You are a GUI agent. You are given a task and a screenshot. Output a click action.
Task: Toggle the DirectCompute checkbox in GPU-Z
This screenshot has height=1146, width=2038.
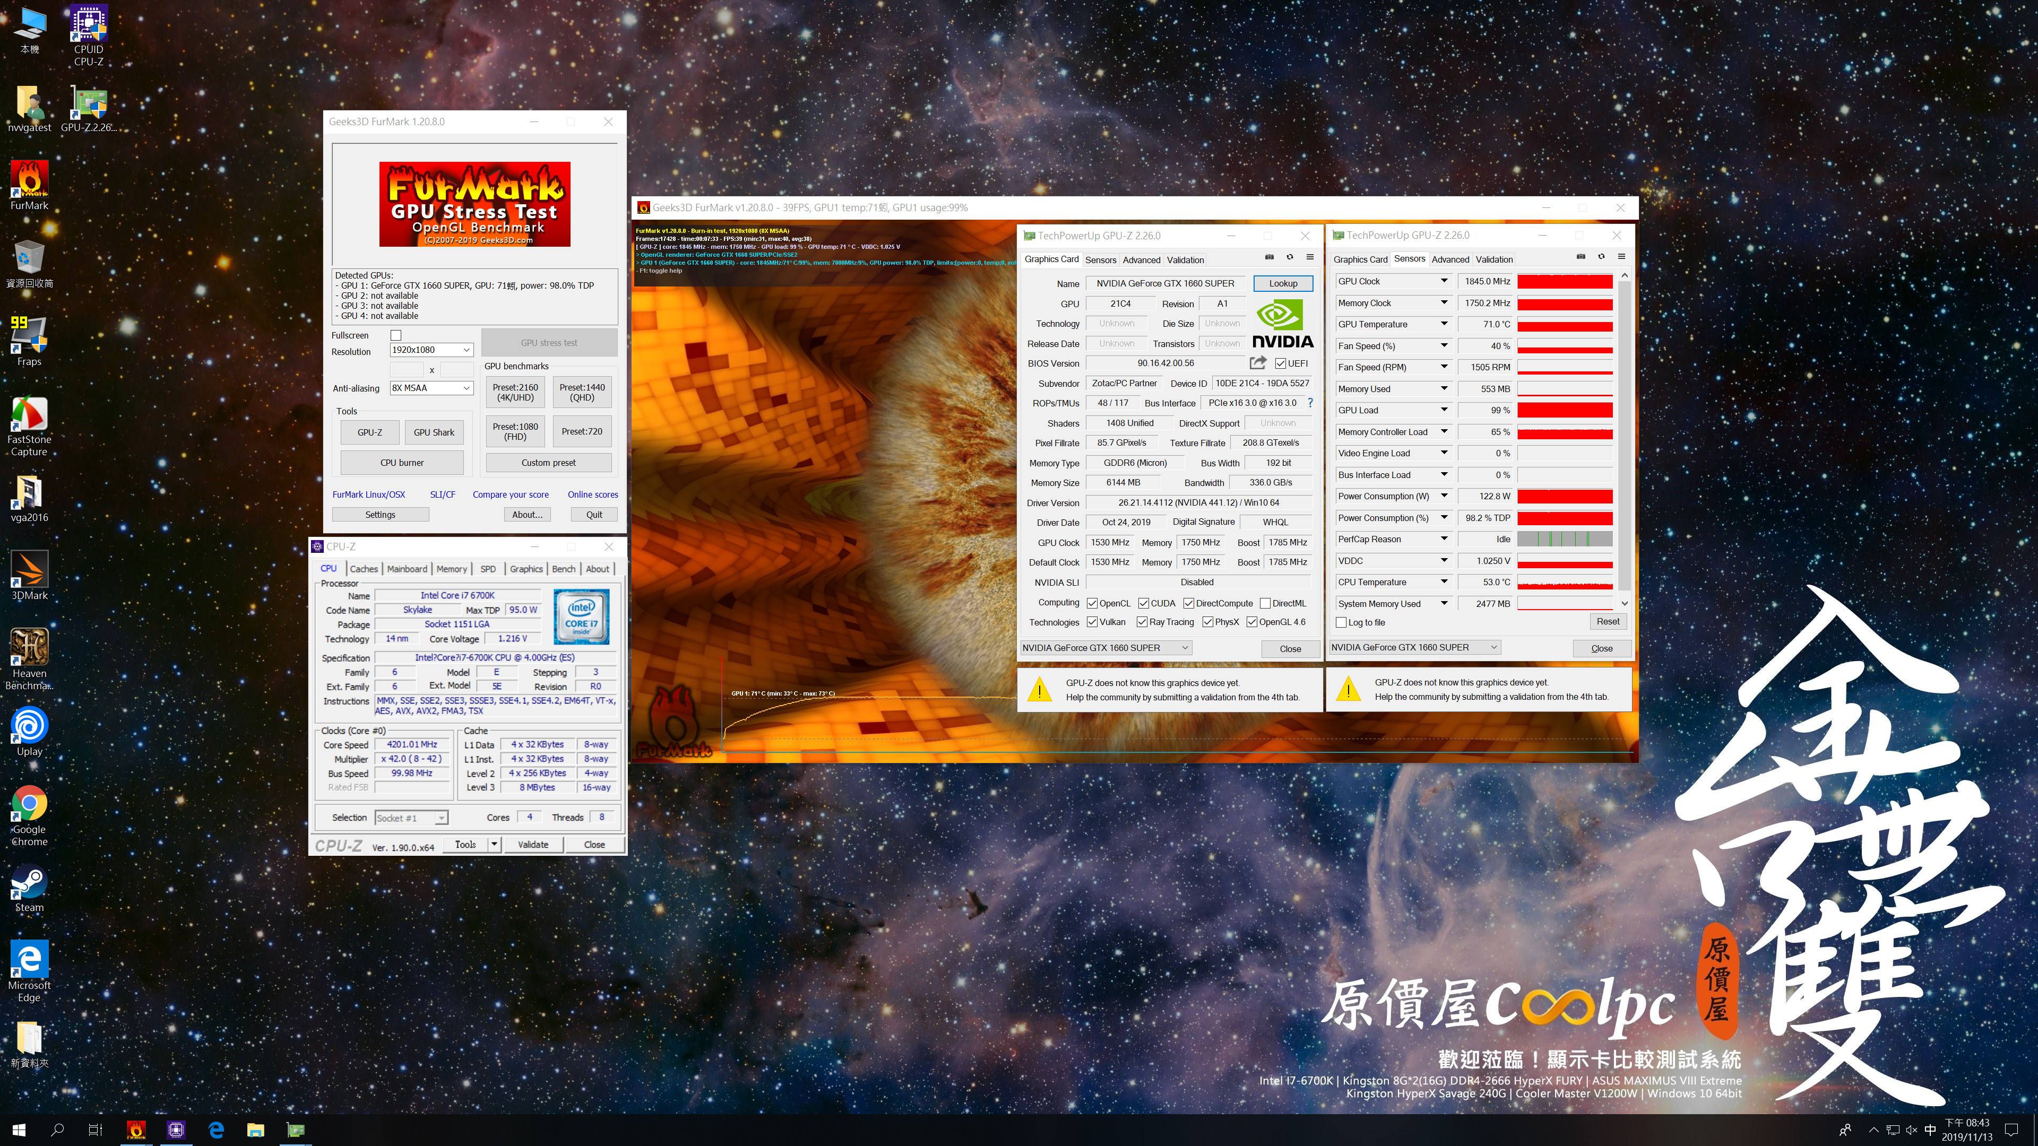click(x=1189, y=603)
